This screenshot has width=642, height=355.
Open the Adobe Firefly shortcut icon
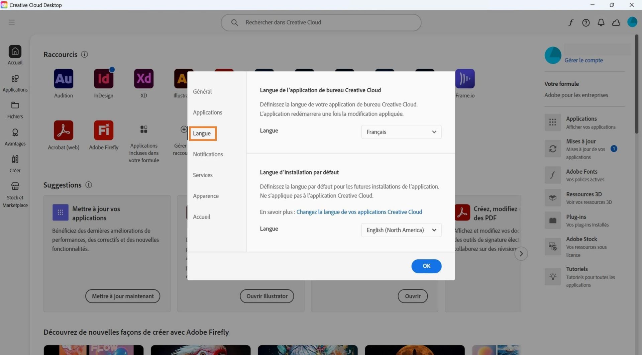click(x=104, y=130)
